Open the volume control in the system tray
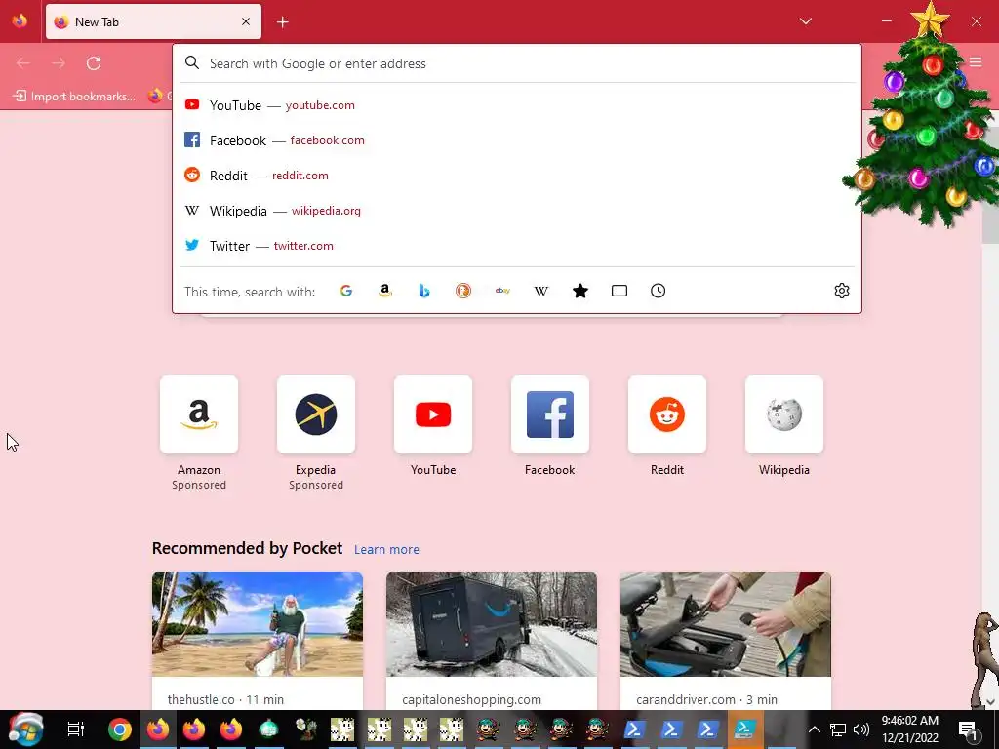The width and height of the screenshot is (999, 749). 860,729
